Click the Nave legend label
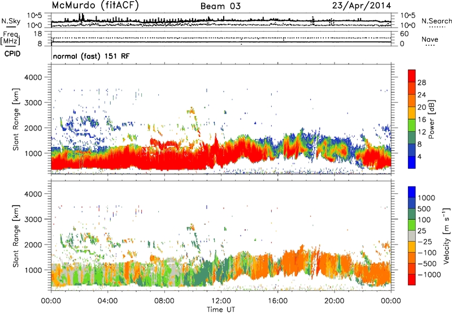The height and width of the screenshot is (313, 452). pyautogui.click(x=430, y=40)
